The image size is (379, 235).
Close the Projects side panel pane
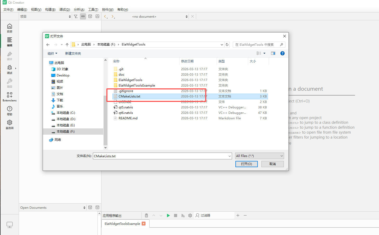coord(97,16)
